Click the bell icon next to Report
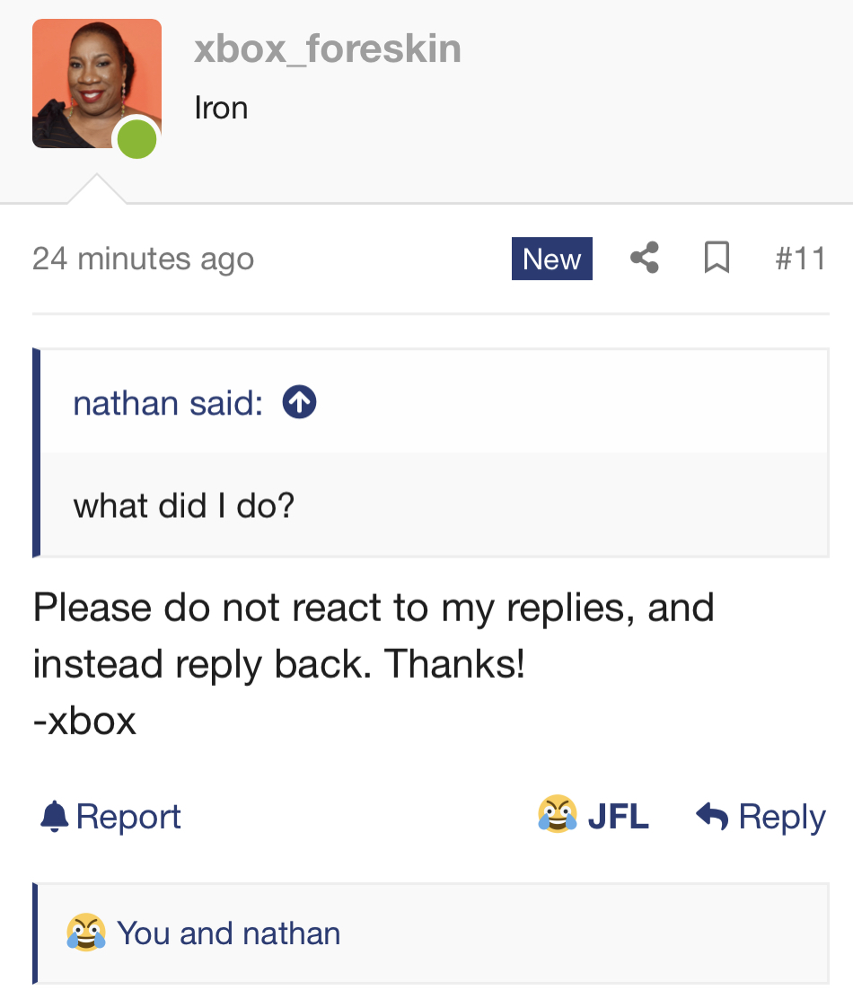The height and width of the screenshot is (990, 853). [x=55, y=817]
